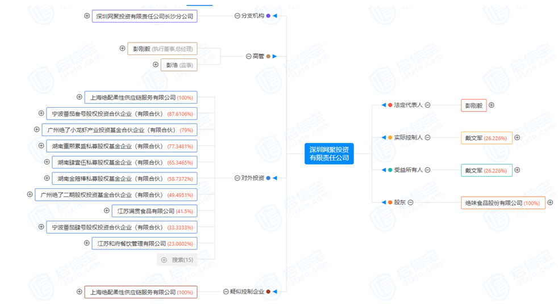Expand plus icon for 湖南肆壹伍私募股权基金
The height and width of the screenshot is (304, 558).
click(47, 162)
